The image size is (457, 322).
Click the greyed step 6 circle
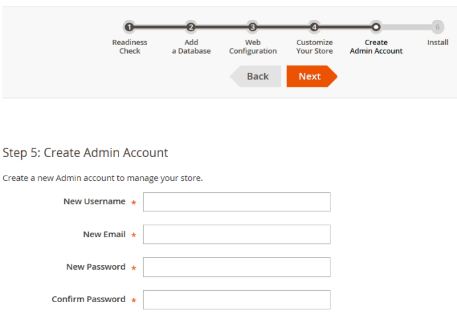point(437,27)
